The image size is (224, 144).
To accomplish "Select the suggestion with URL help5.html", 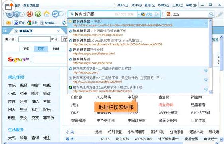I will click(138, 61).
